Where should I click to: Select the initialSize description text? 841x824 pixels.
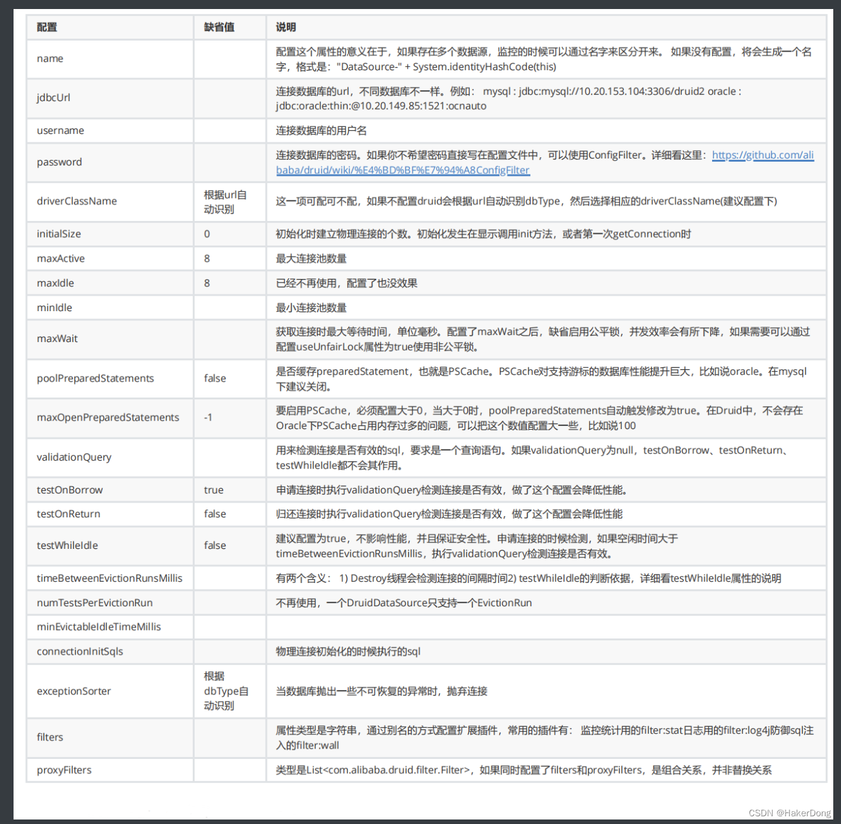click(483, 234)
